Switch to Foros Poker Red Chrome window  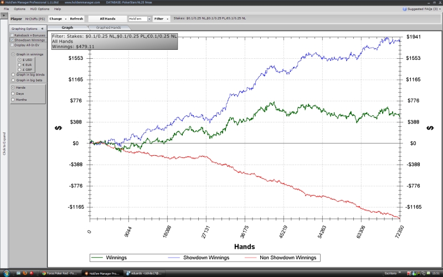click(x=61, y=273)
